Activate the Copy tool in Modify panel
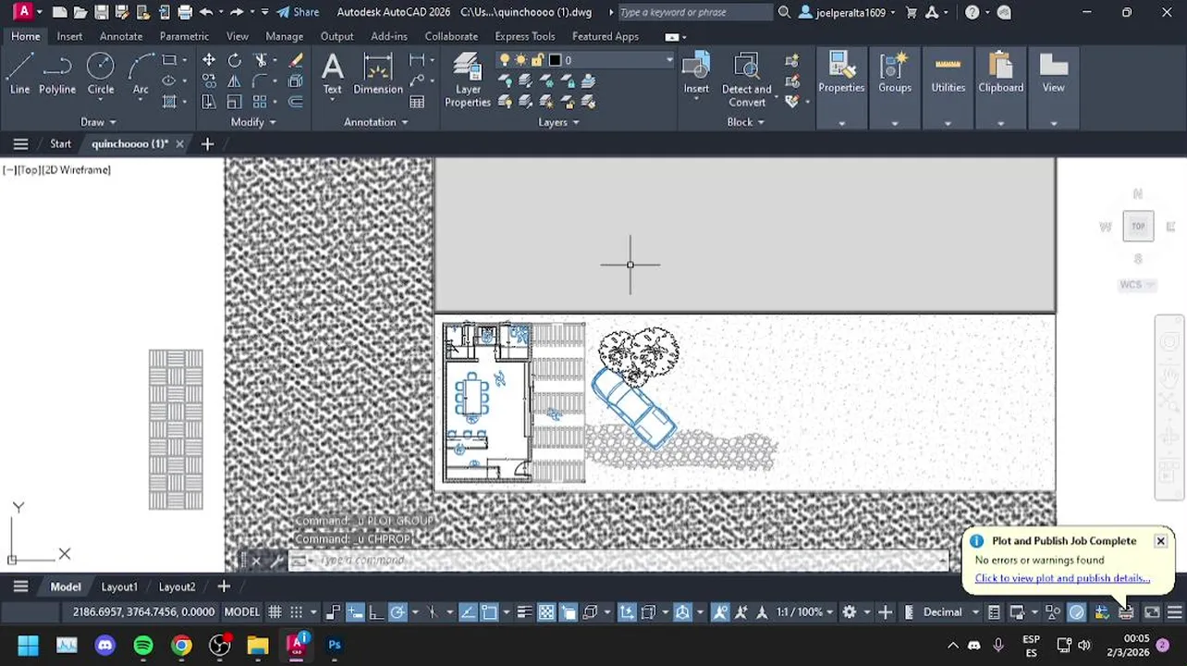 (209, 81)
